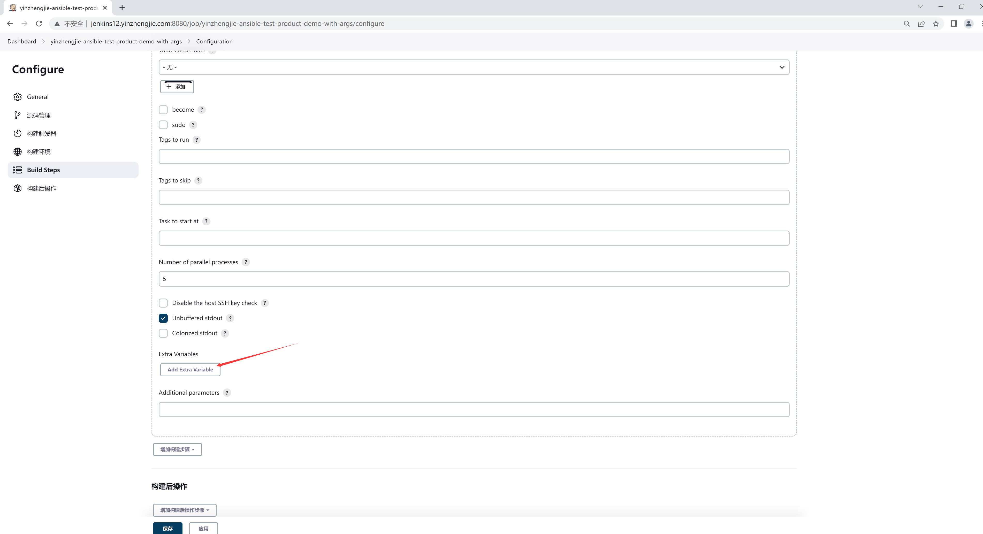
Task: Show help for Number of parallel processes
Action: [246, 262]
